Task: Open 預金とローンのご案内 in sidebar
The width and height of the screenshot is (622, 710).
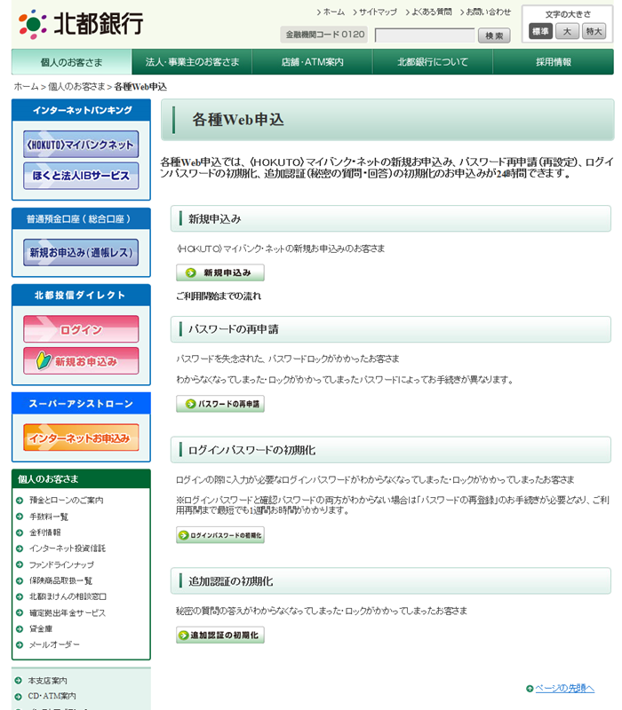Action: 66,501
